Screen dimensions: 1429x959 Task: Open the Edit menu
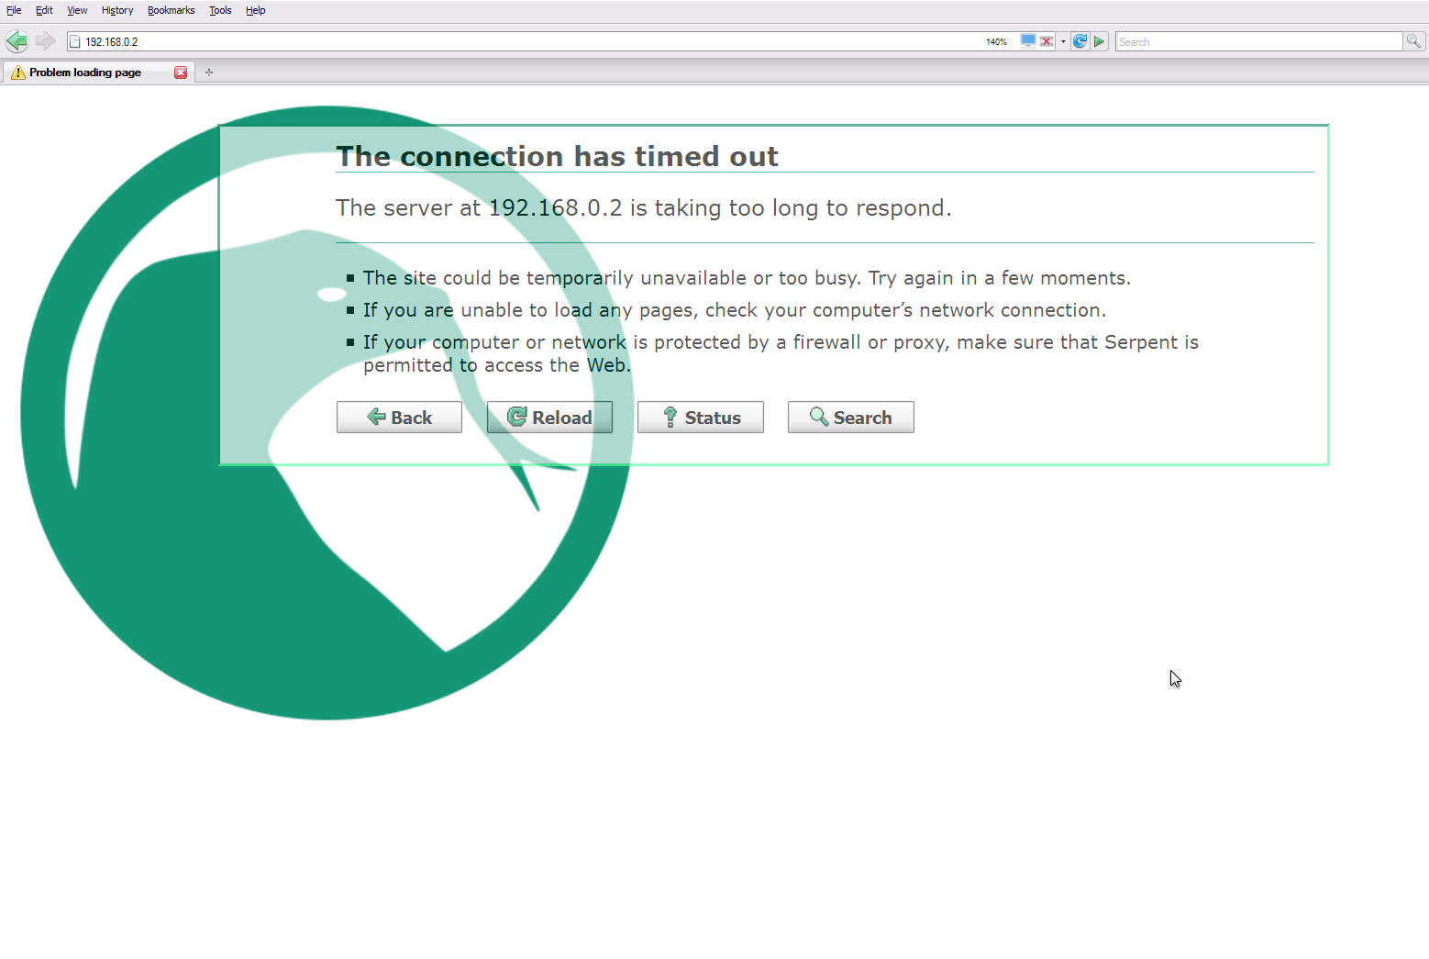coord(44,10)
